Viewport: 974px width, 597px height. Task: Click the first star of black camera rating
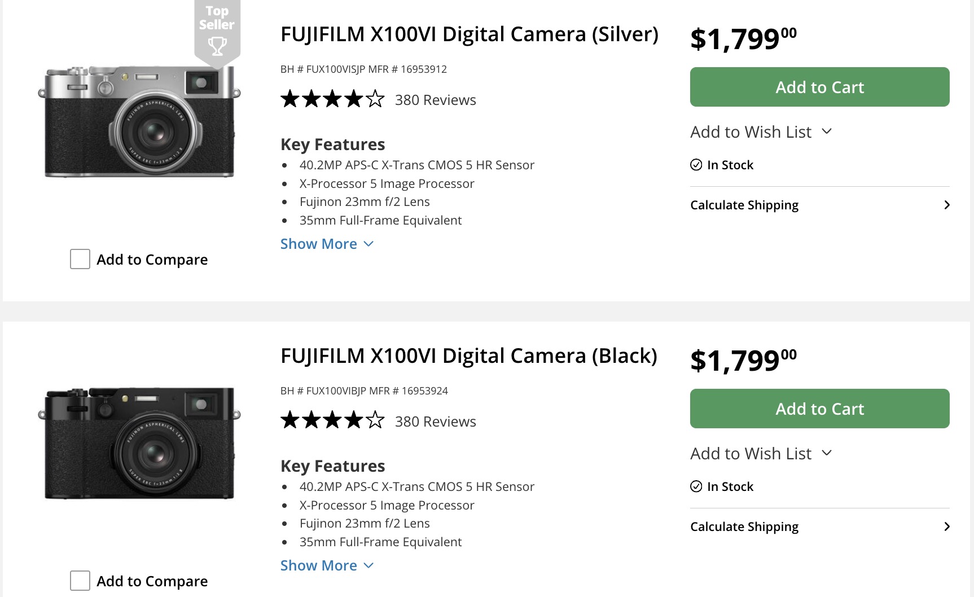click(289, 420)
